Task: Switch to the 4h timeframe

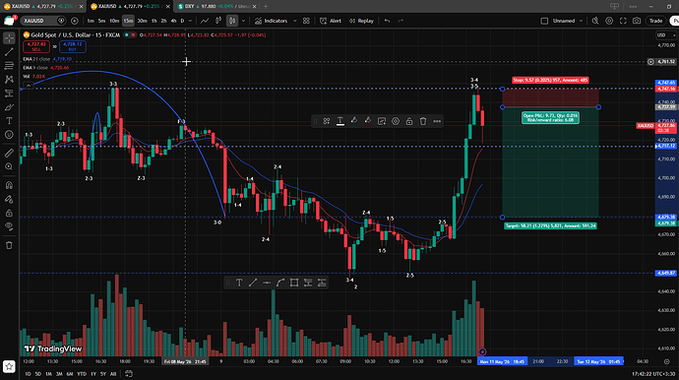Action: tap(173, 21)
